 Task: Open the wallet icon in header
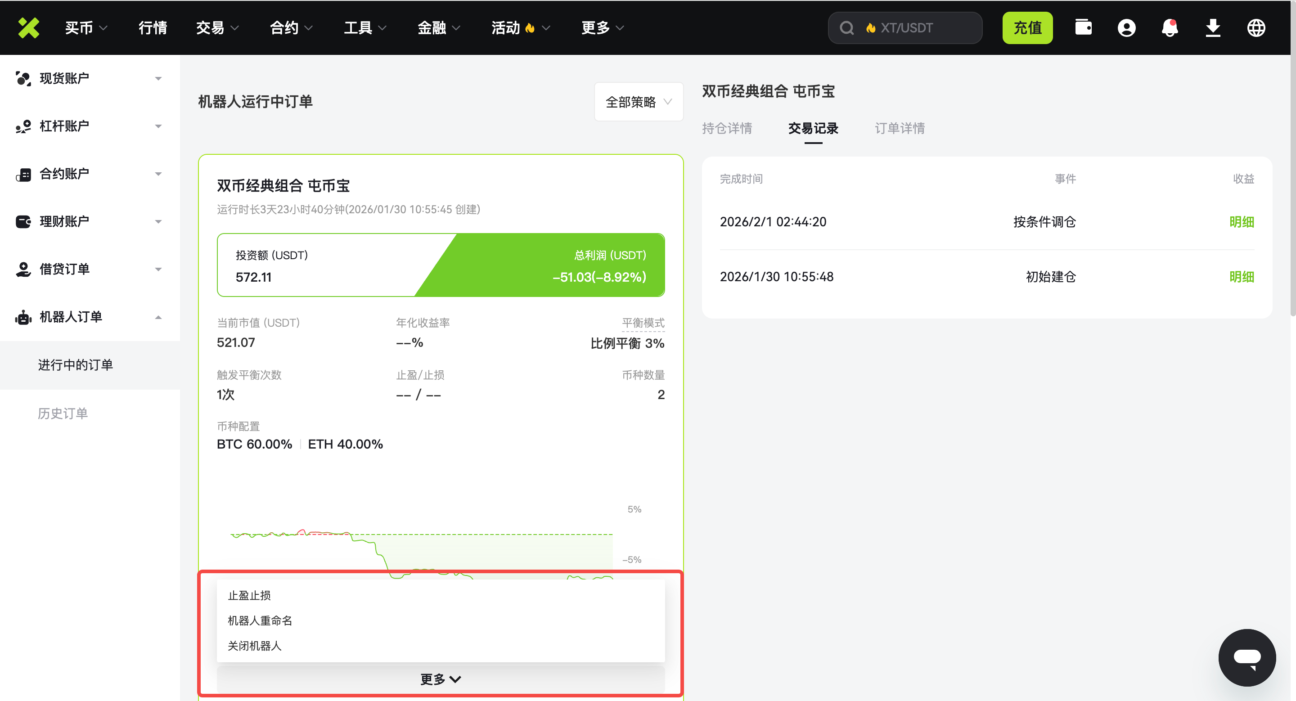[x=1083, y=27]
